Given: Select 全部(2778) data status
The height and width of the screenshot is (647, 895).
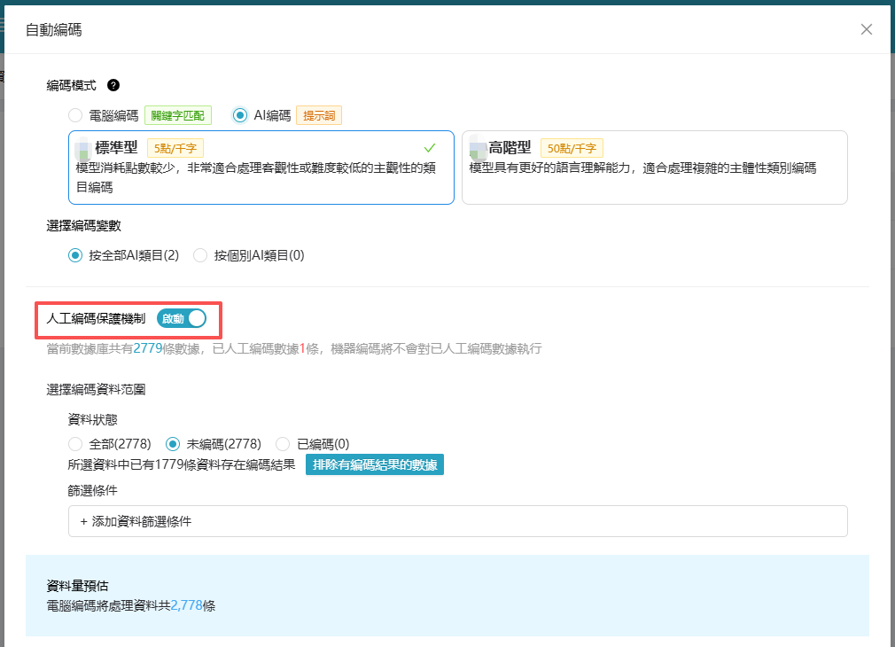Looking at the screenshot, I should coord(75,443).
